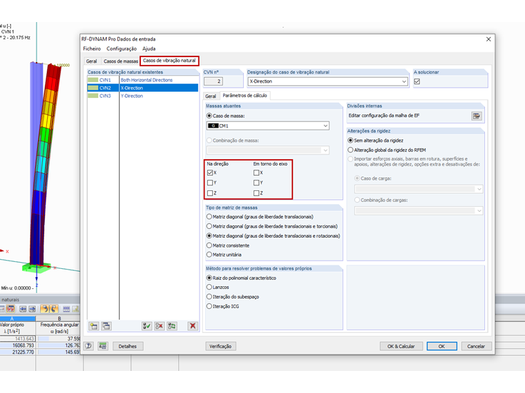Go to next table with right arrow icon
Screen dimensions: 525x393
click(x=32, y=309)
